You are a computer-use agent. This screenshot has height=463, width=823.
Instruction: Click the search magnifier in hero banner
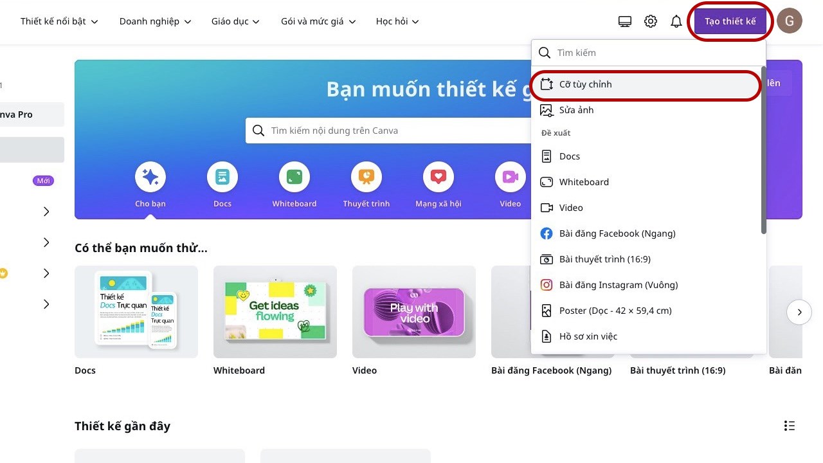pyautogui.click(x=258, y=131)
